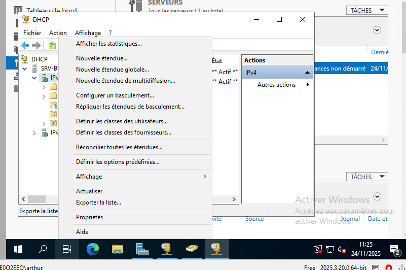This screenshot has width=406, height=270.
Task: Click the network tray icon
Action: [330, 250]
